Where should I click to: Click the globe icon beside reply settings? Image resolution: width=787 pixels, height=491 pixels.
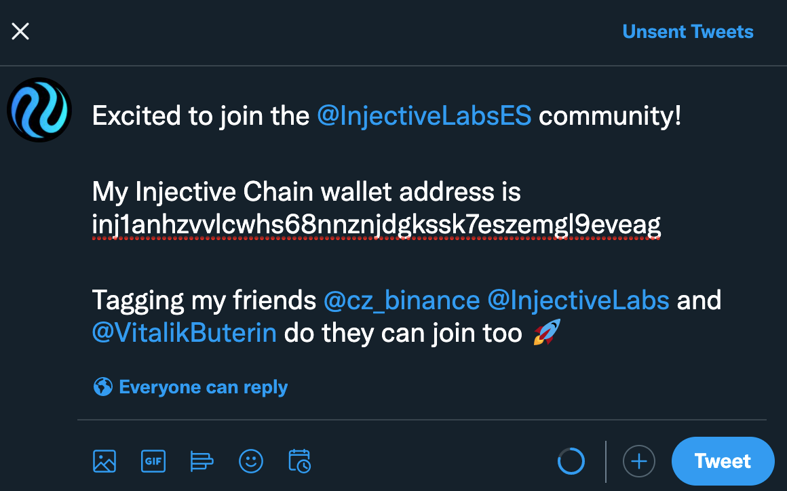pyautogui.click(x=102, y=387)
